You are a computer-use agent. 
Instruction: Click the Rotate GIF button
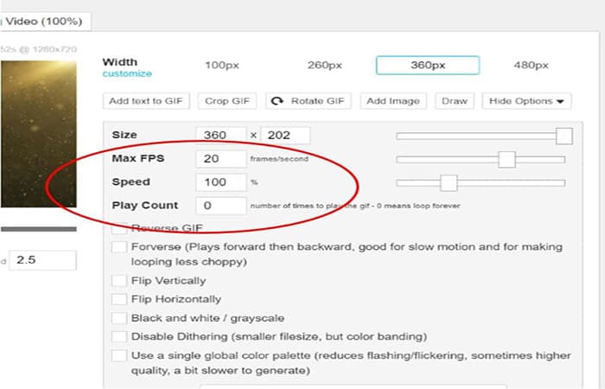coord(307,101)
